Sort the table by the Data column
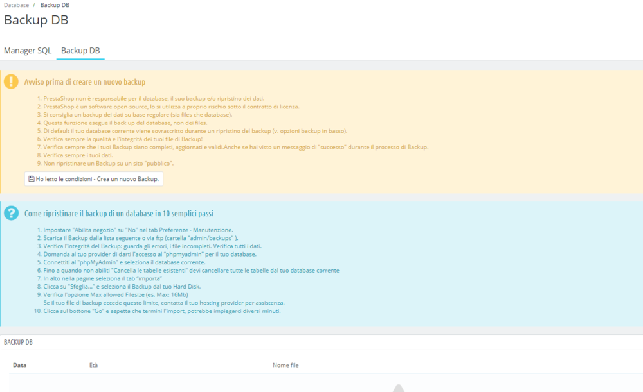The height and width of the screenshot is (392, 643). tap(19, 364)
